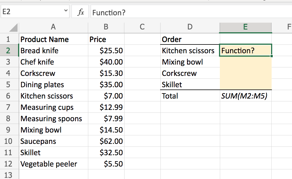Image resolution: width=292 pixels, height=179 pixels.
Task: Click the Function? cell E2
Action: tap(245, 51)
